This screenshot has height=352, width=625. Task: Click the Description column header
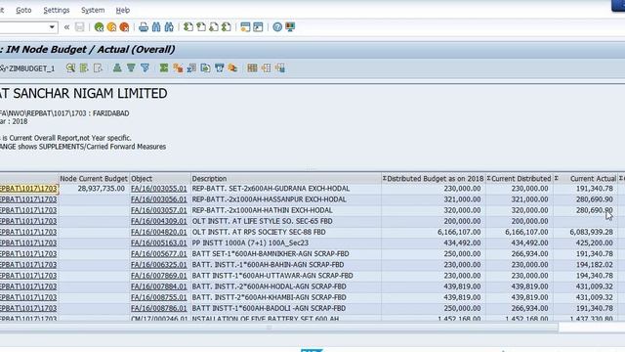tap(286, 178)
